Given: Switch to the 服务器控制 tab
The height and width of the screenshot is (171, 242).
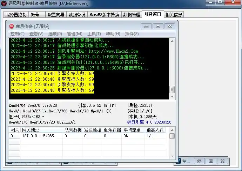Looking at the screenshot, I should tap(16, 15).
